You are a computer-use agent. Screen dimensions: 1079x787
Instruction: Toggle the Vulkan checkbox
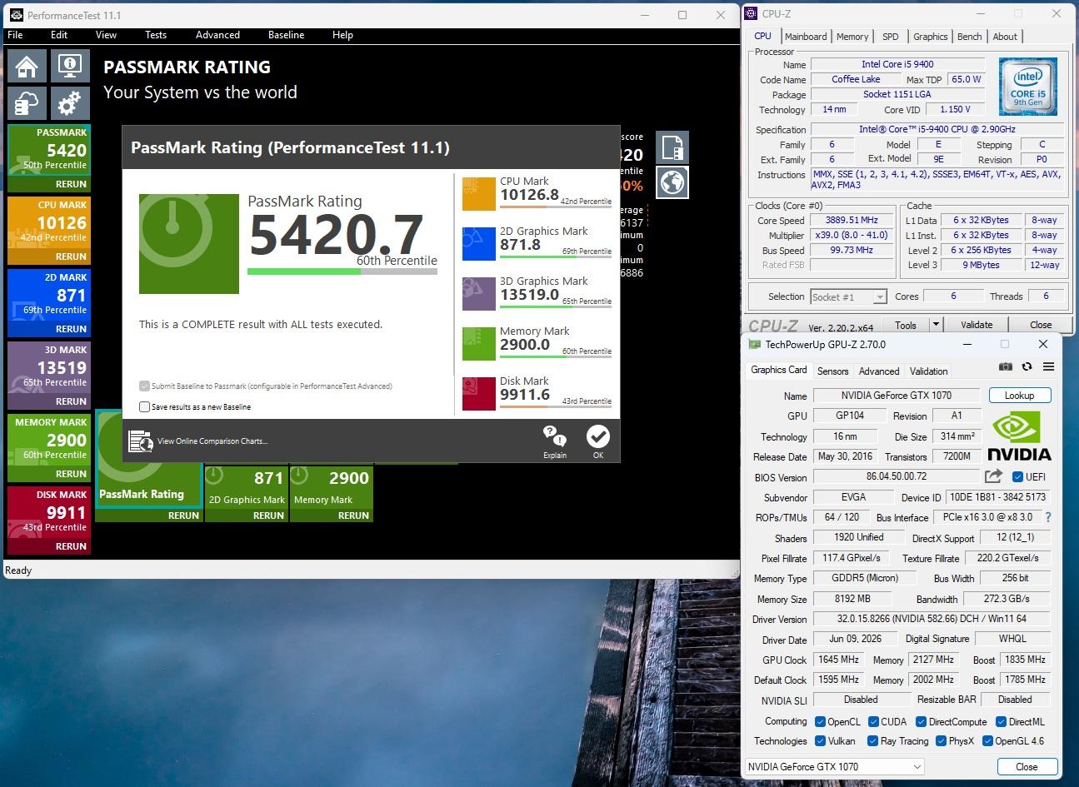821,741
